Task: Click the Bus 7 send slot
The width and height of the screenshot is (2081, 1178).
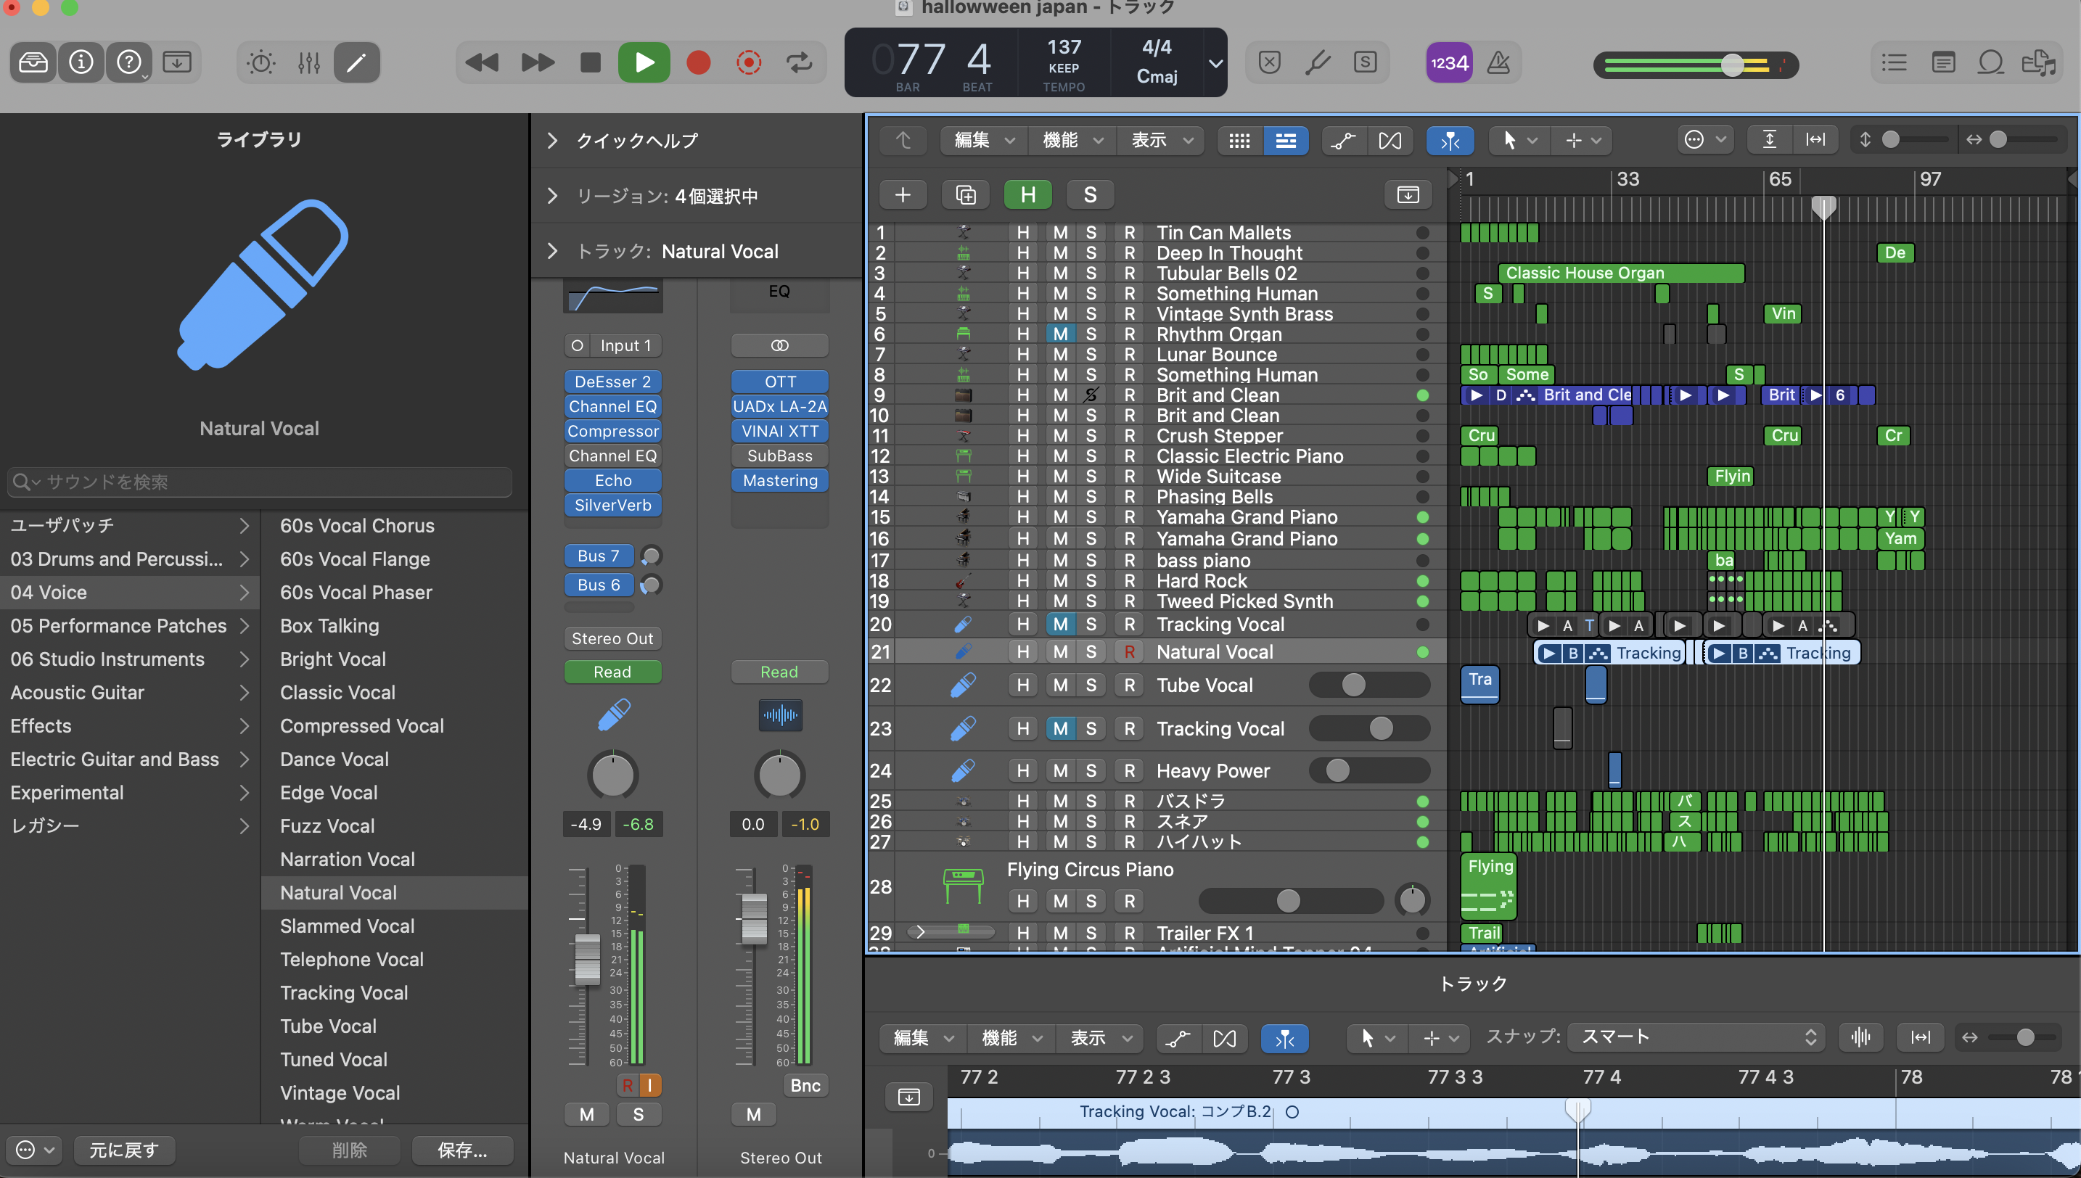Action: pyautogui.click(x=599, y=556)
